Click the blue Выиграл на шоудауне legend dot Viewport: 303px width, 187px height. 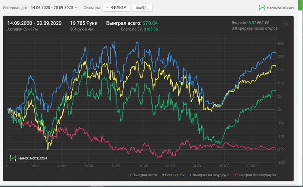190,175
